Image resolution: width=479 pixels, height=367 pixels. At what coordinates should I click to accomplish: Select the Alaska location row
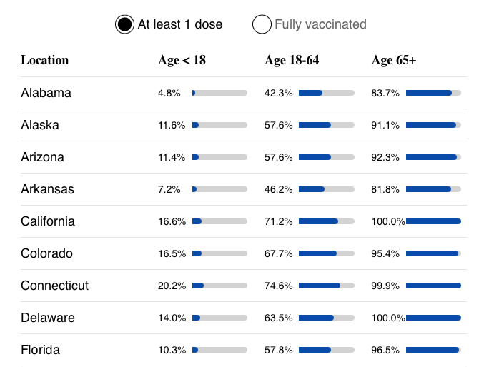point(40,125)
